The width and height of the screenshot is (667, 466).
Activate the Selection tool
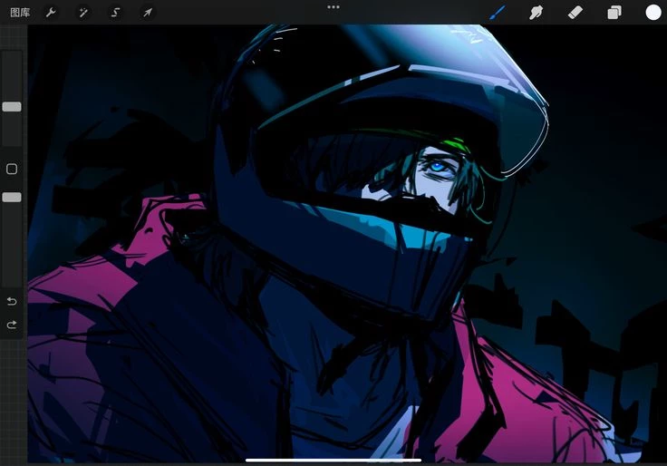tap(115, 13)
